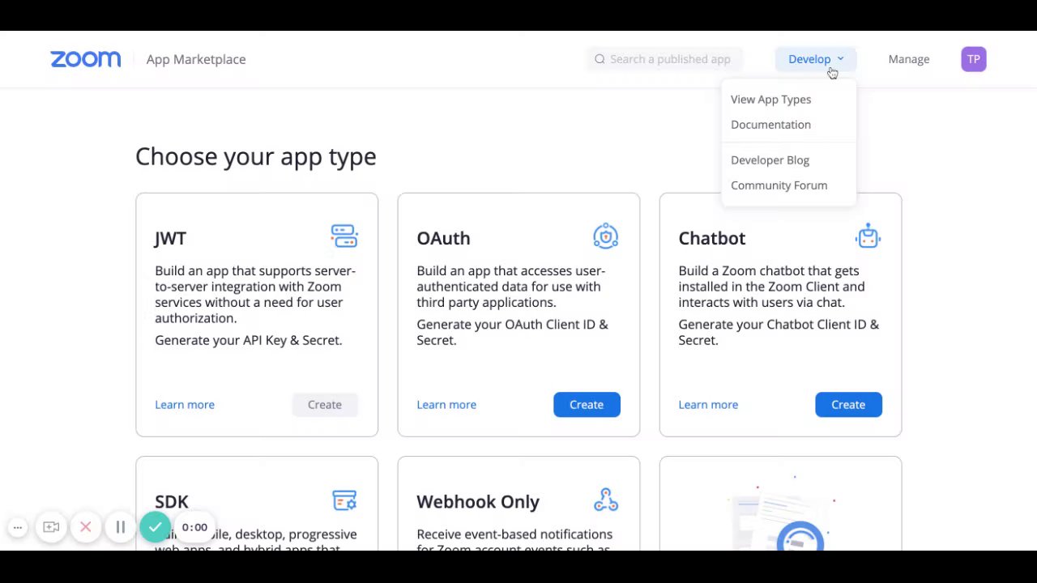Viewport: 1037px width, 583px height.
Task: Click the Chatbot robot icon
Action: 868,236
